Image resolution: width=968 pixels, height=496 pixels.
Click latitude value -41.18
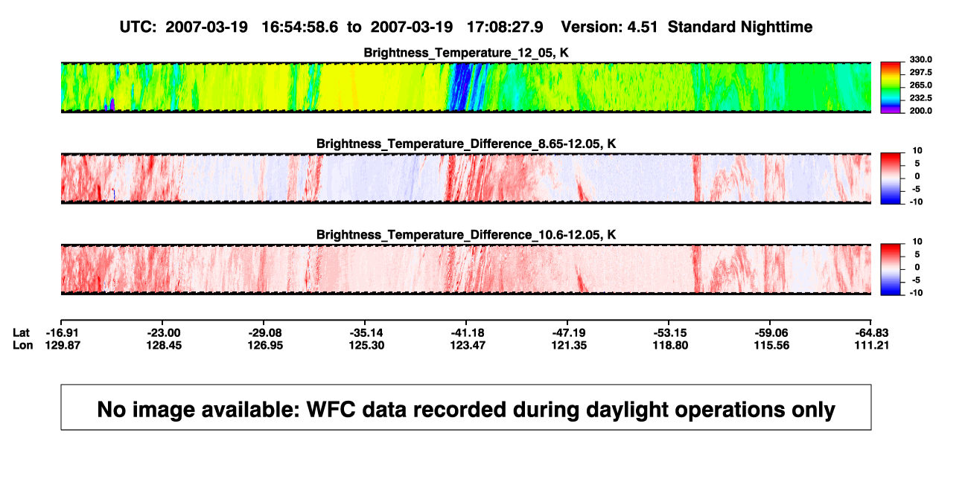click(x=467, y=332)
